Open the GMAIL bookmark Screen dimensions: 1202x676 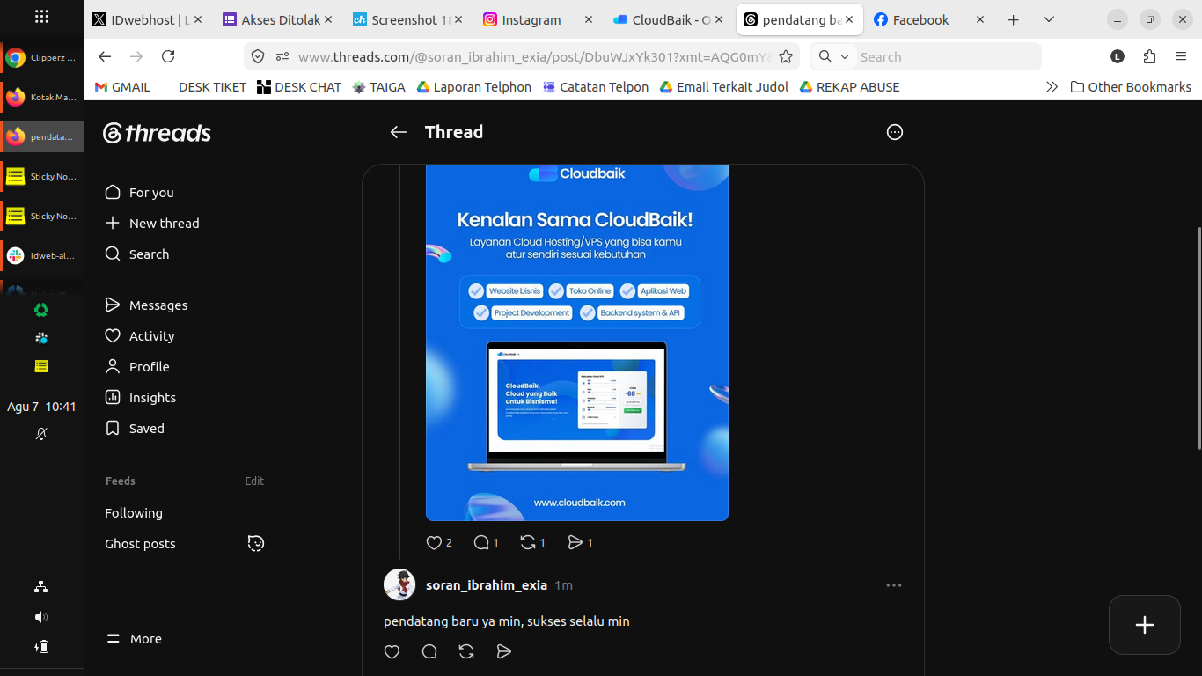(x=122, y=87)
